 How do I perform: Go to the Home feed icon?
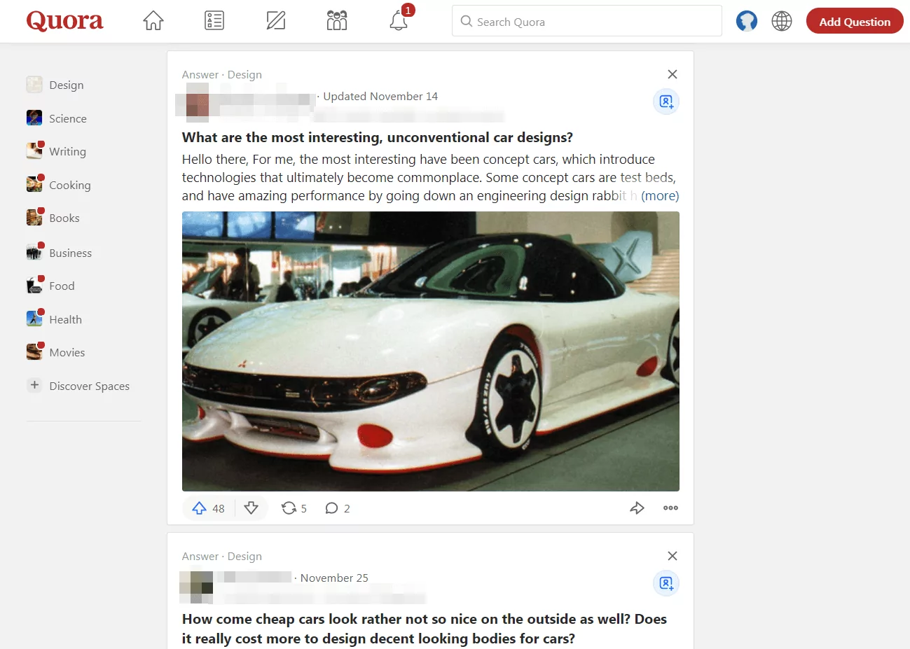tap(152, 21)
